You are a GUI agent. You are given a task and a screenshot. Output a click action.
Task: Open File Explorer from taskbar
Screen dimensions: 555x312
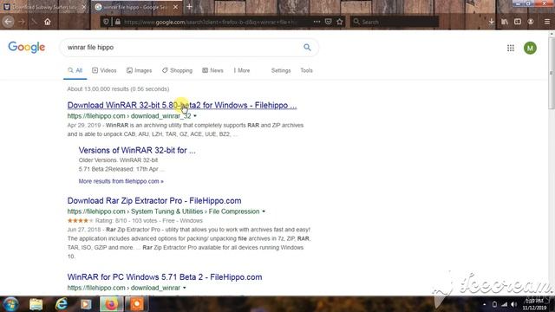pos(36,304)
